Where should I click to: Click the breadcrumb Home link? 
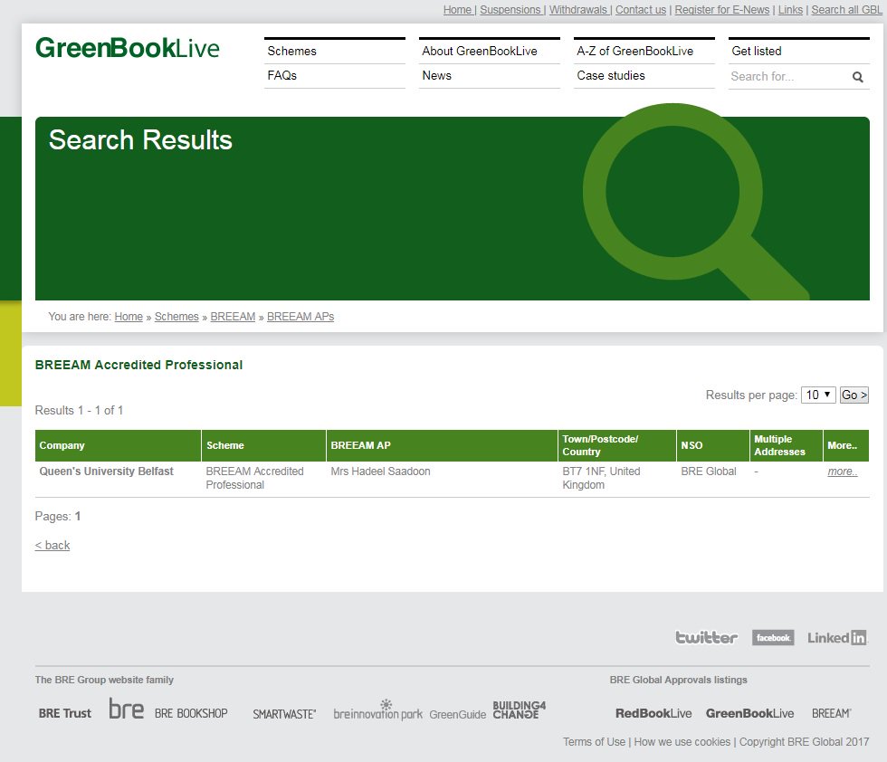129,317
